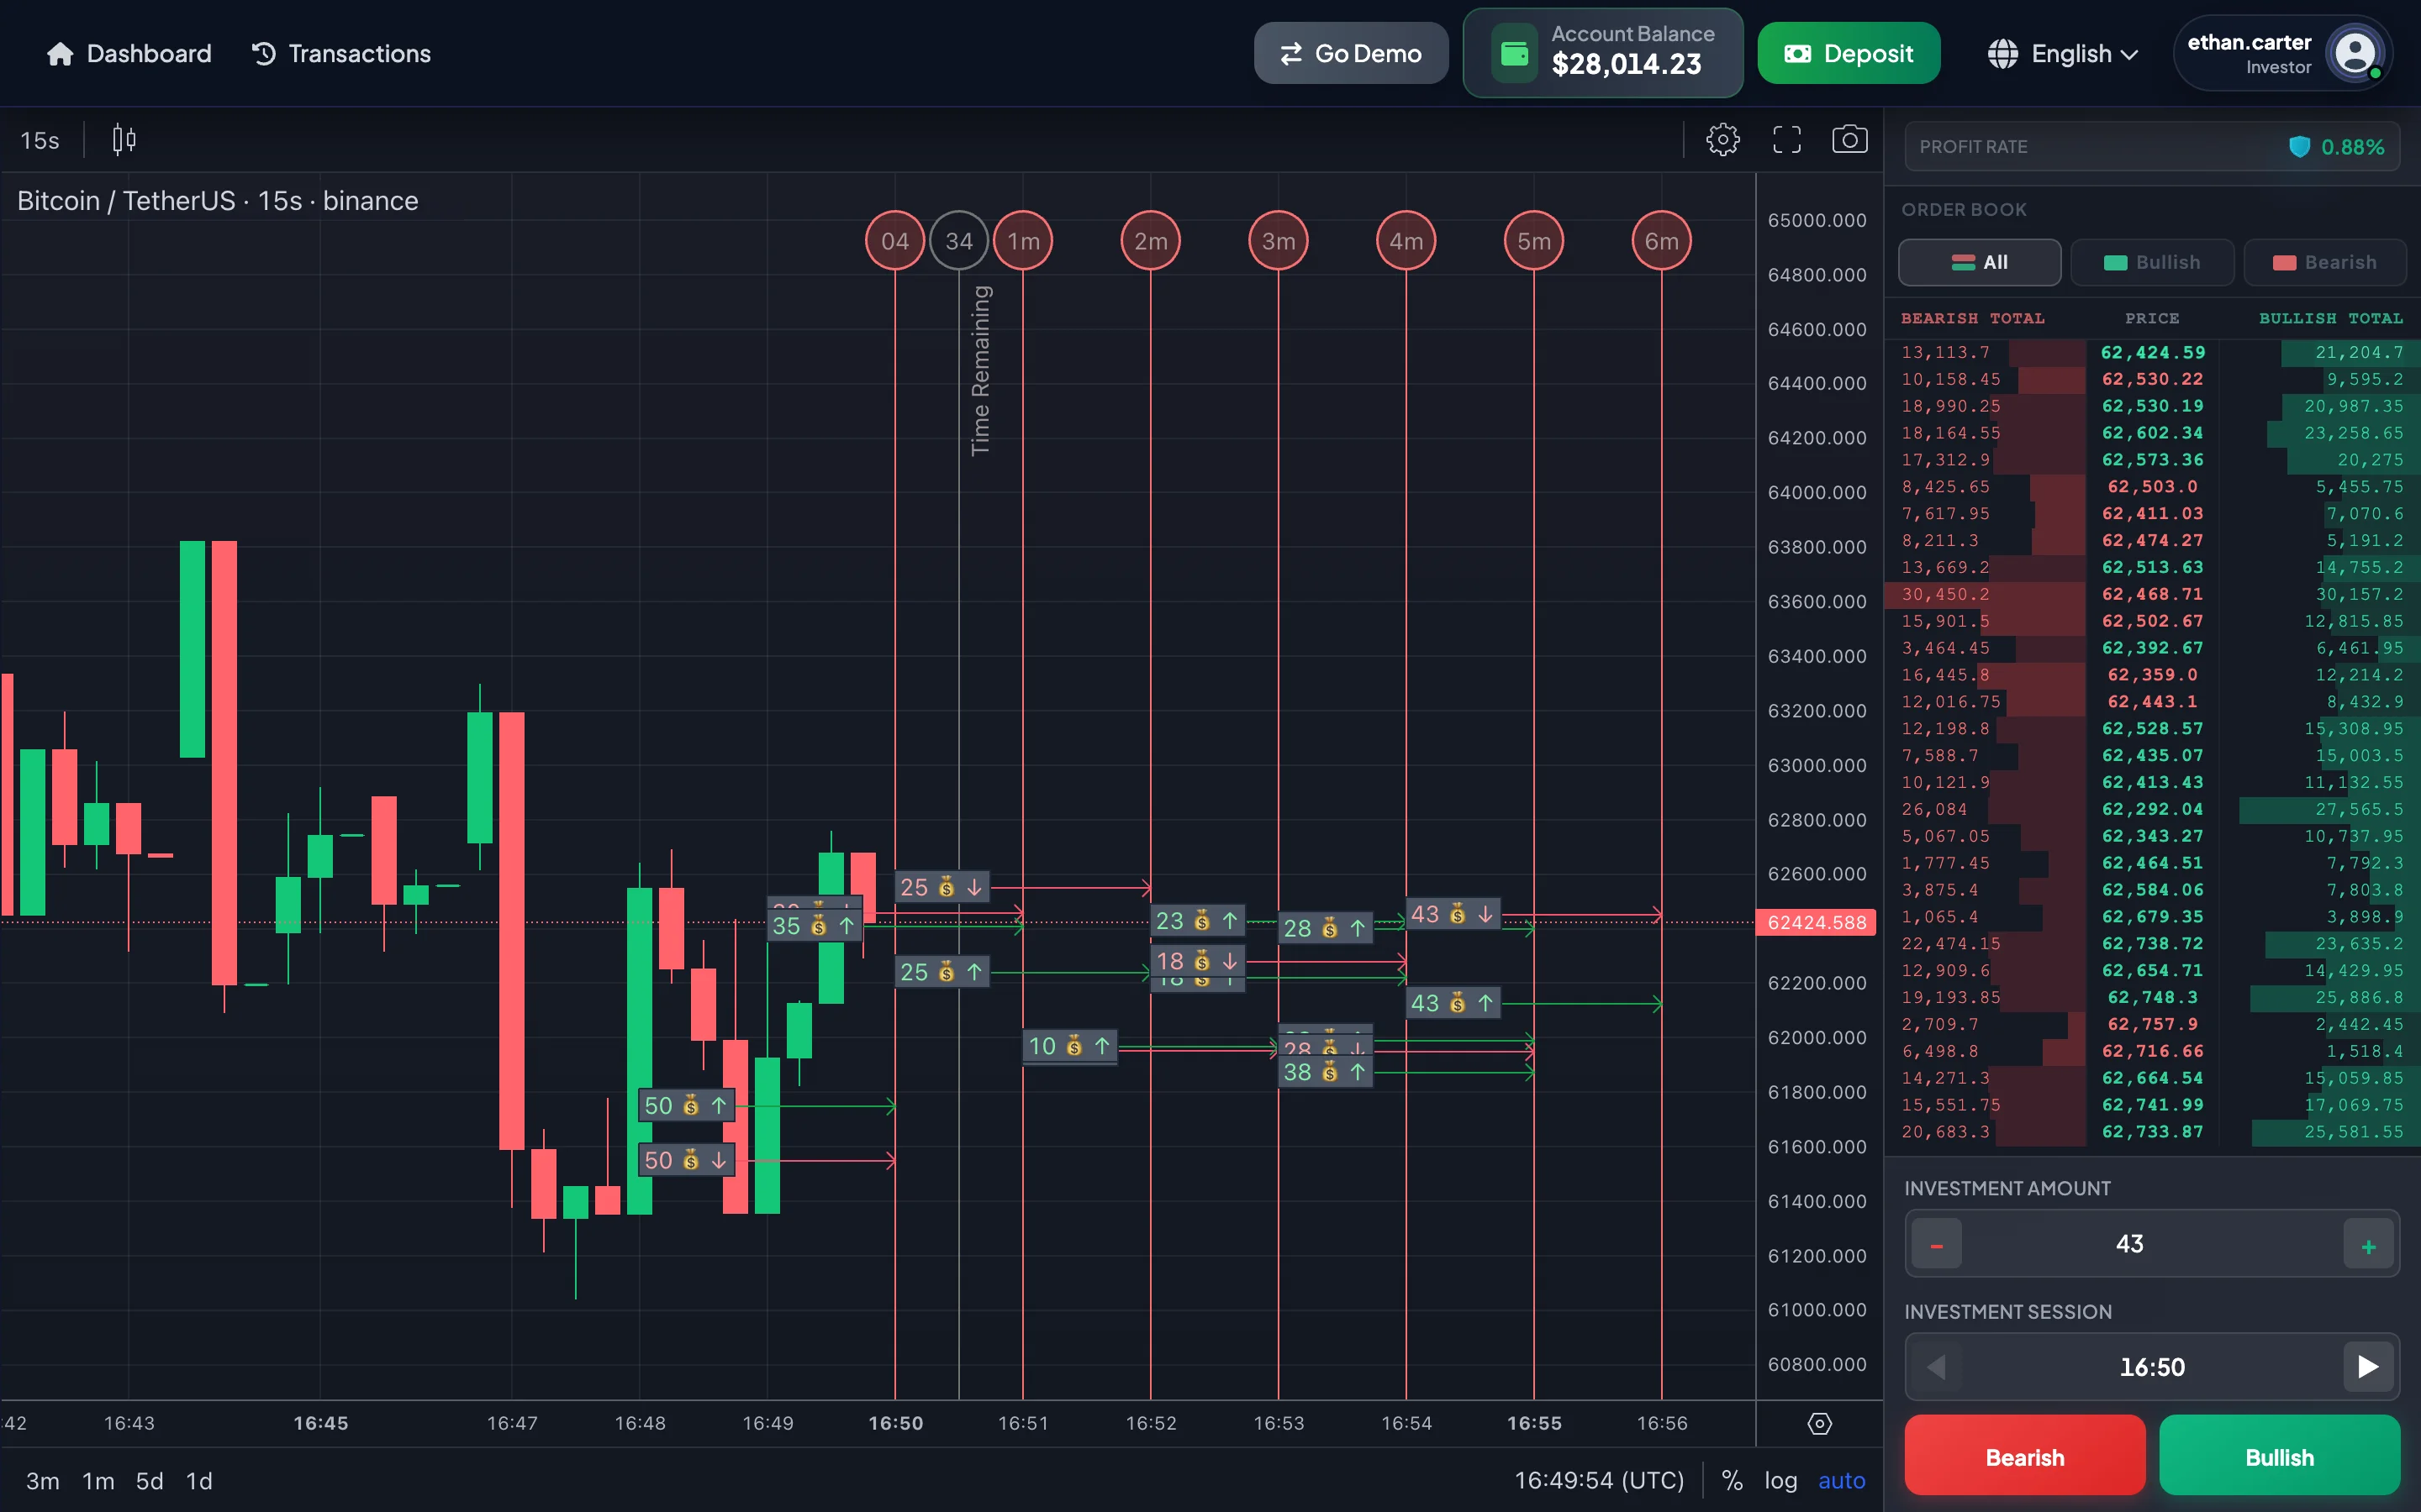Select the Bullish order book tab
Viewport: 2421px width, 1512px height.
pos(2152,262)
